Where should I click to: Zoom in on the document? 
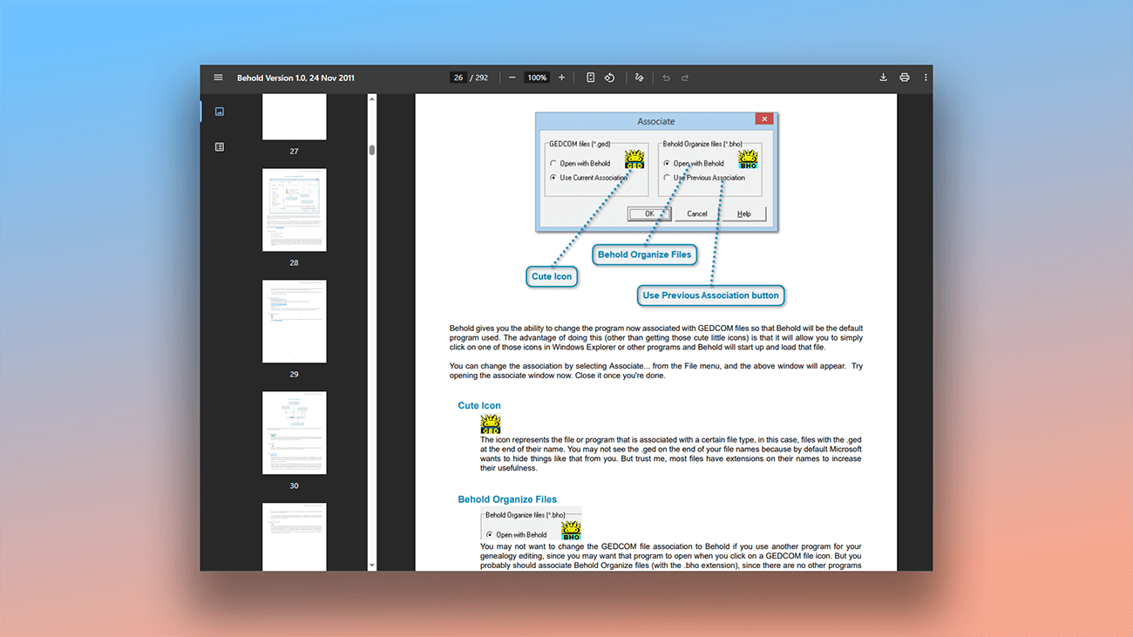pyautogui.click(x=561, y=78)
